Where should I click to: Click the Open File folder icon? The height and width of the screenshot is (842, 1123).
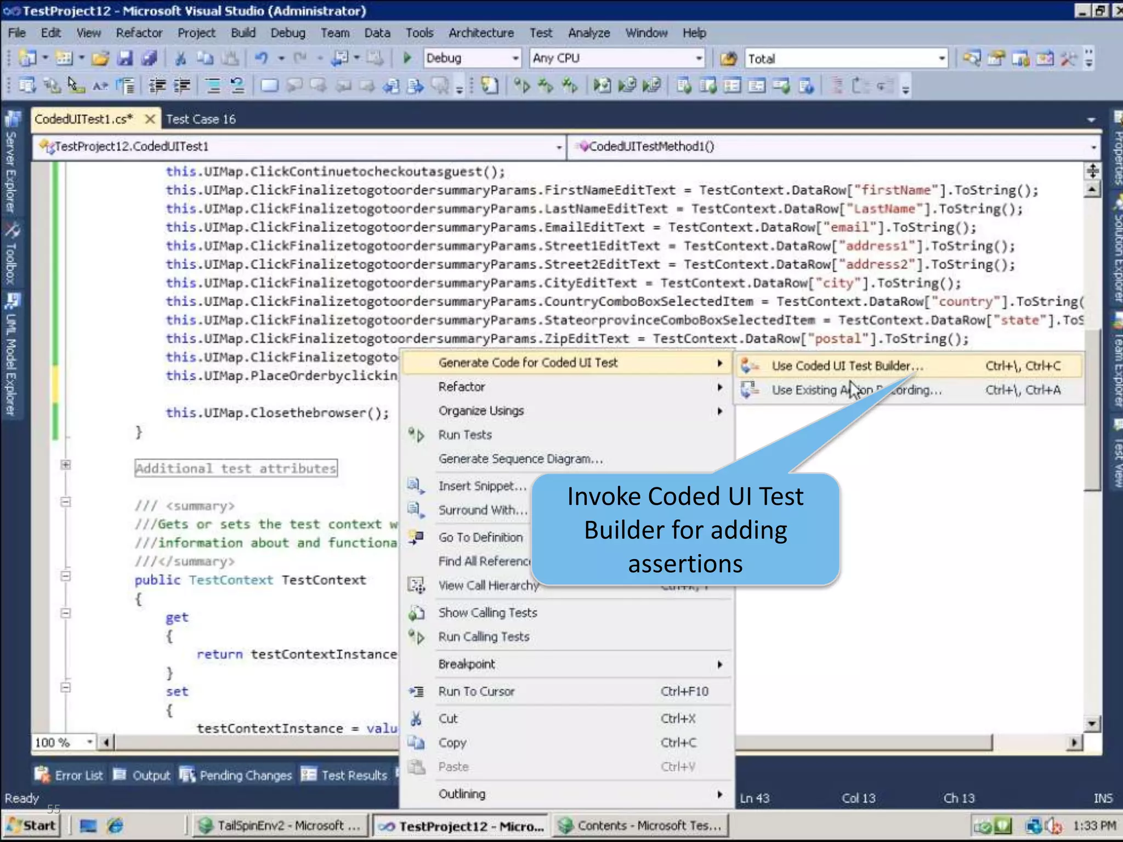point(100,58)
